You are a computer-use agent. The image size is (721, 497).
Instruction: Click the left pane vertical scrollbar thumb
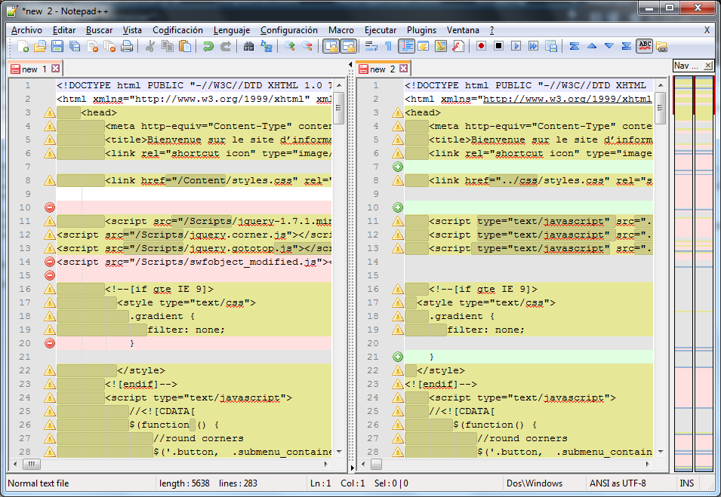(x=338, y=108)
